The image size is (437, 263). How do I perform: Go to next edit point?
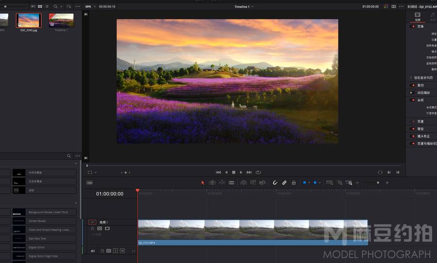coord(389,172)
